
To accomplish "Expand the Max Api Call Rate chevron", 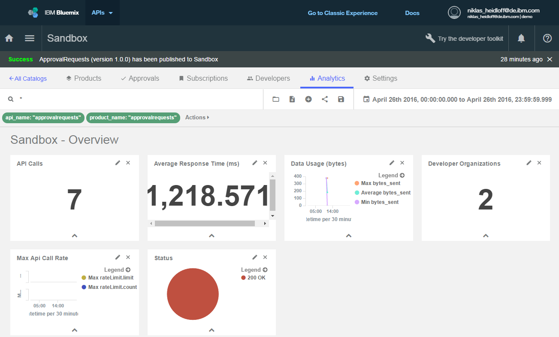I will tap(74, 330).
